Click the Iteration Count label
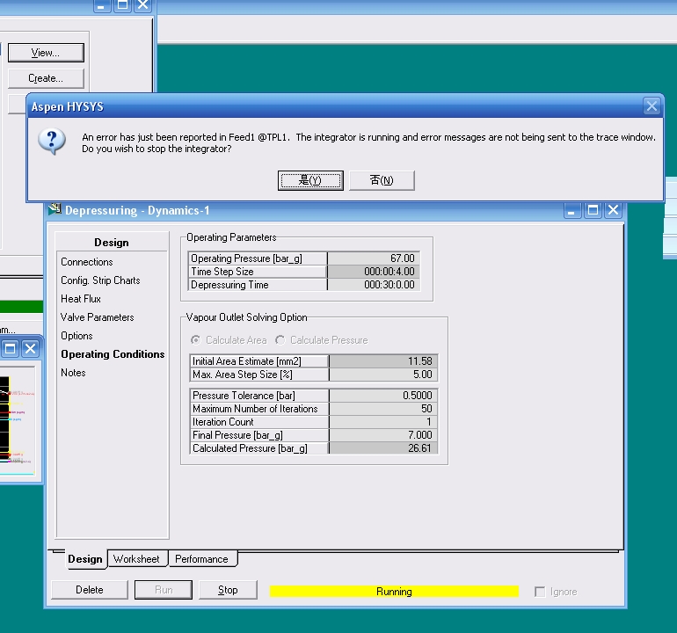677x633 pixels. [x=223, y=422]
